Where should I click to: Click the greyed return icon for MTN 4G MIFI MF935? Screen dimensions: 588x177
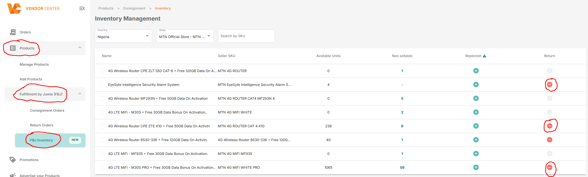click(550, 154)
